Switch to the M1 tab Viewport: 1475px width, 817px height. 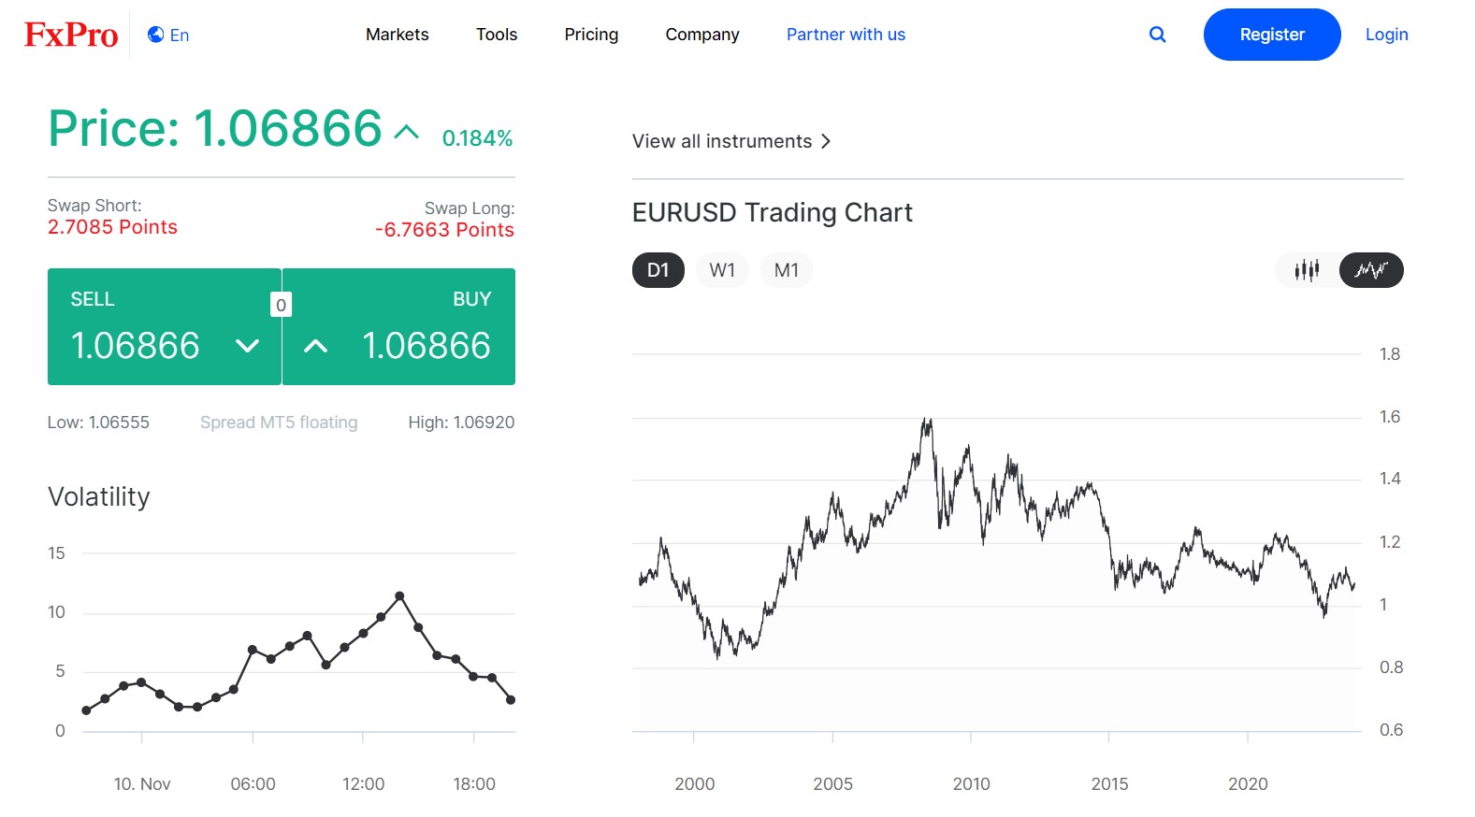(786, 269)
